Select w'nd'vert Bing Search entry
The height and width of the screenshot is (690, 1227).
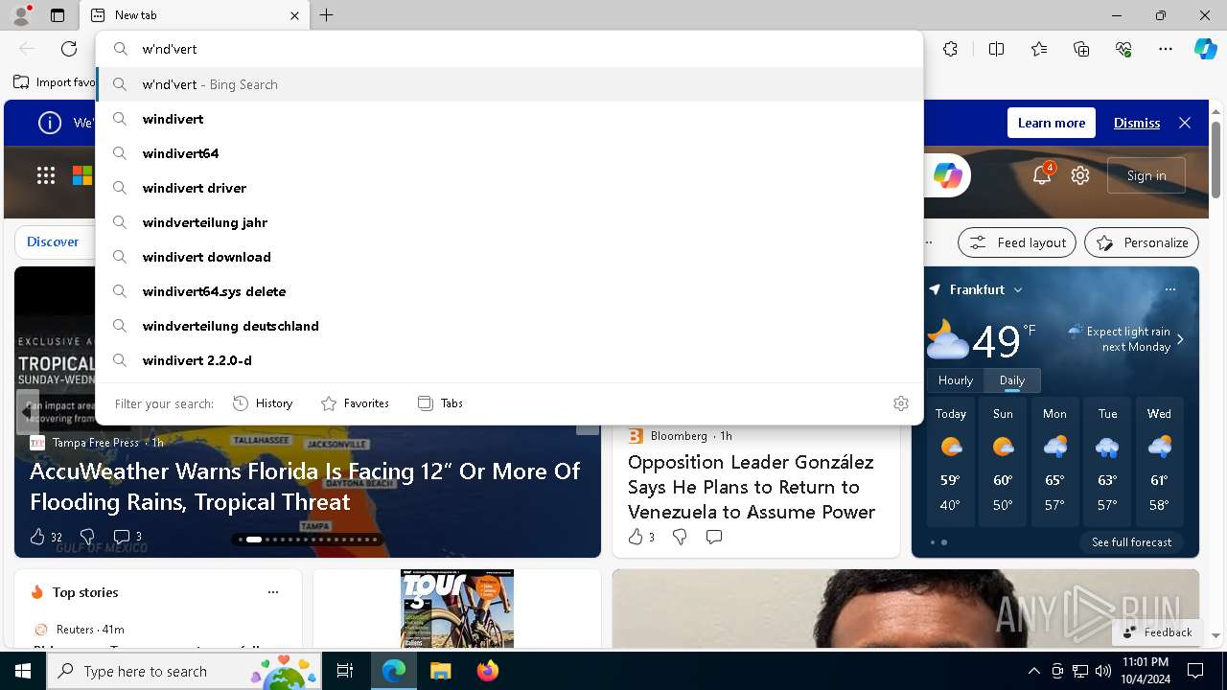[x=509, y=84]
